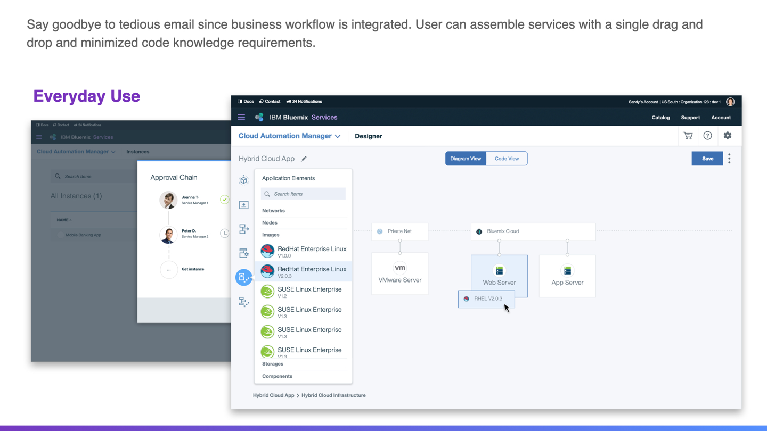This screenshot has height=431, width=767.
Task: Select the branching nodes icon at sidebar bottom
Action: point(243,302)
